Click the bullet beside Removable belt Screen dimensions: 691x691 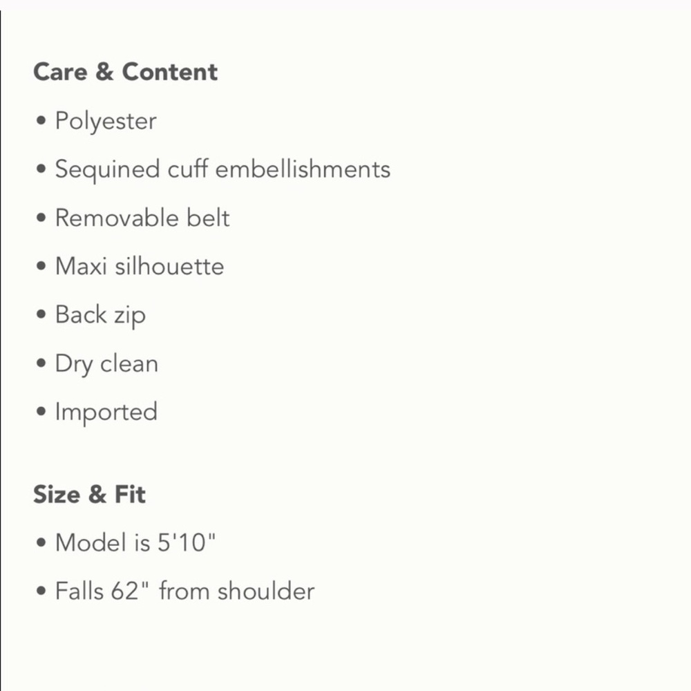[x=41, y=217]
